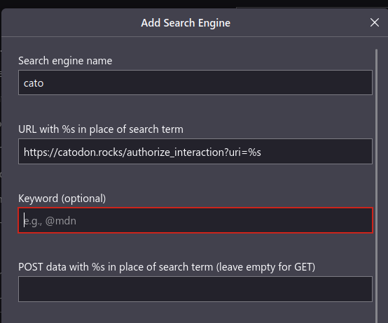
Task: Click the 'POST data with %s' label text
Action: (x=167, y=267)
